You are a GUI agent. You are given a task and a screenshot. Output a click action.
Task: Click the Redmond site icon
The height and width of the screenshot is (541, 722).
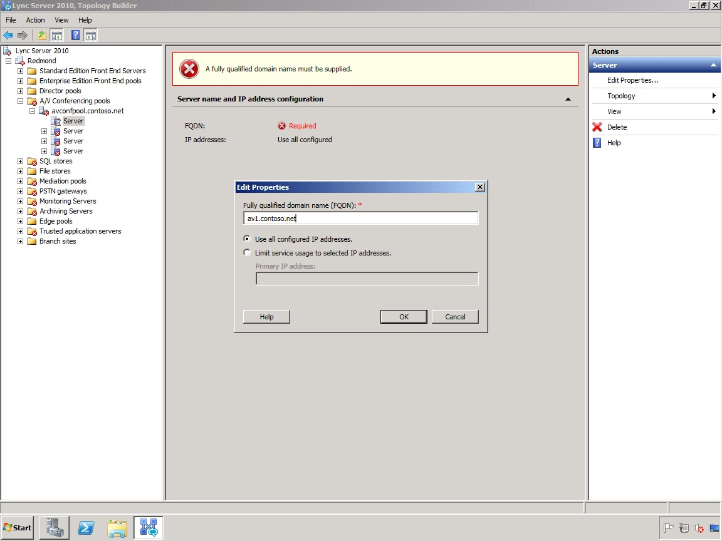[x=19, y=61]
